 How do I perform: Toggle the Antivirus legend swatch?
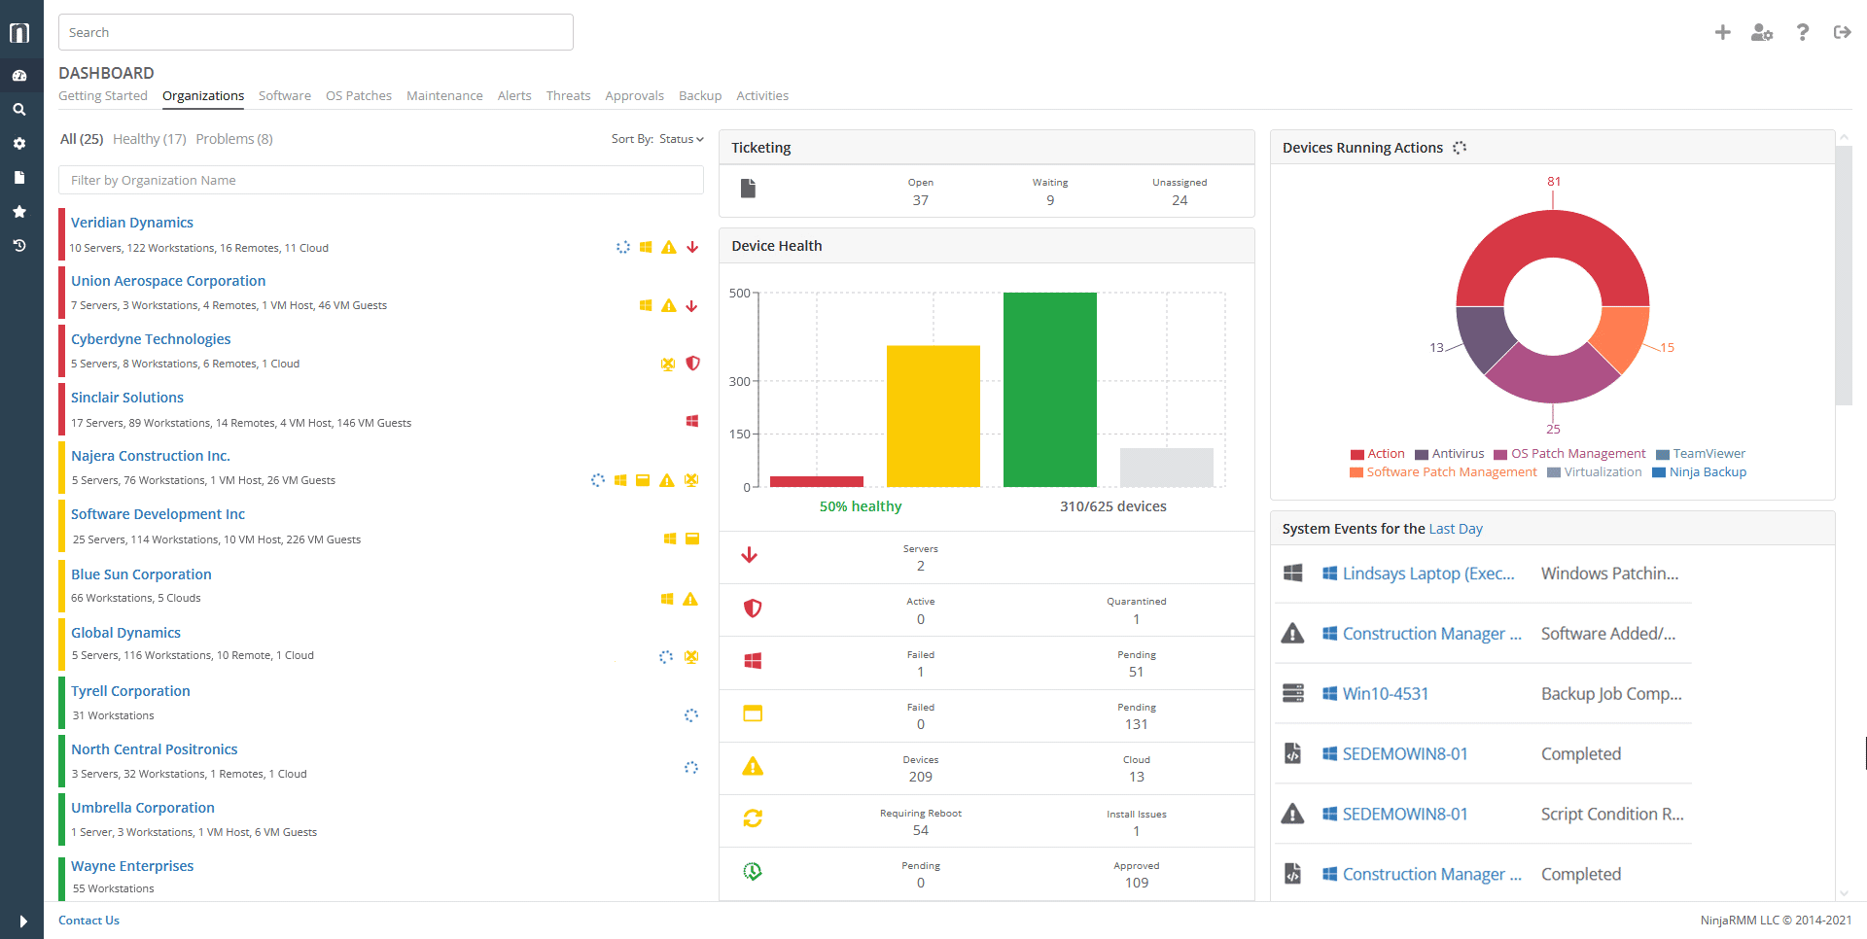click(x=1422, y=454)
